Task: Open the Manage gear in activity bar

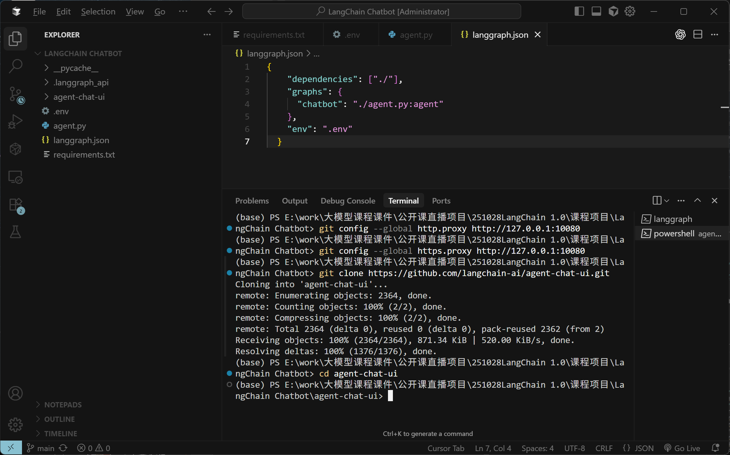Action: [15, 425]
